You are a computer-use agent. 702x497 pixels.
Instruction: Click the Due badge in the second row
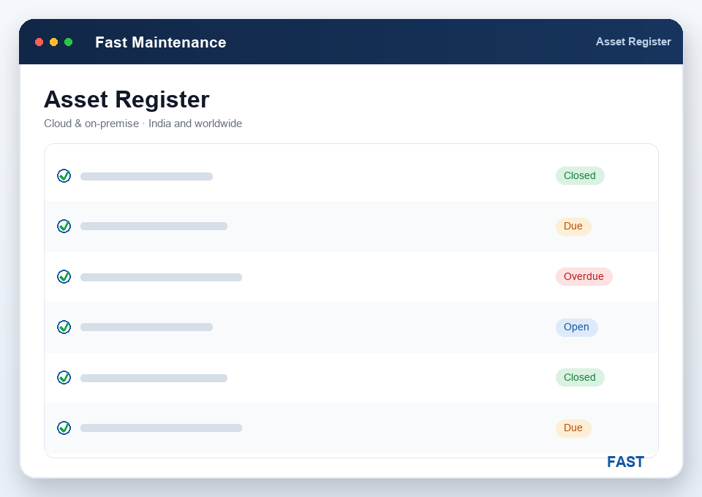tap(573, 227)
